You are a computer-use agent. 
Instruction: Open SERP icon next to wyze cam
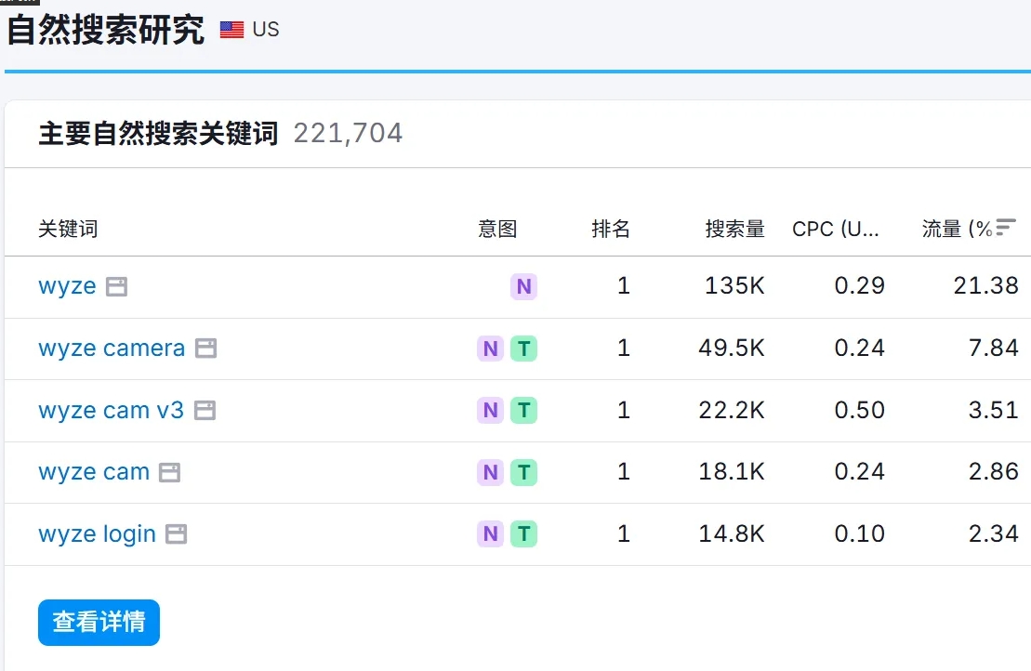pos(169,472)
